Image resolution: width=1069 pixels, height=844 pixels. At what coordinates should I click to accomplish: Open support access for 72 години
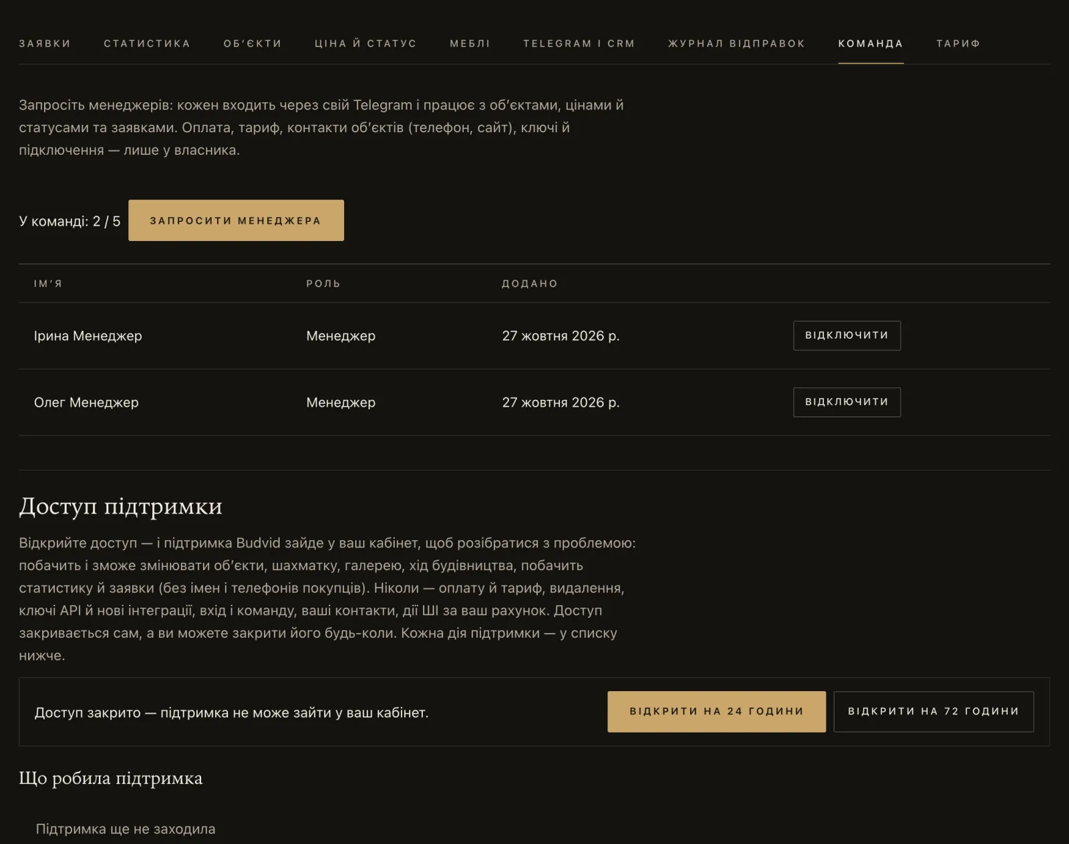coord(933,712)
